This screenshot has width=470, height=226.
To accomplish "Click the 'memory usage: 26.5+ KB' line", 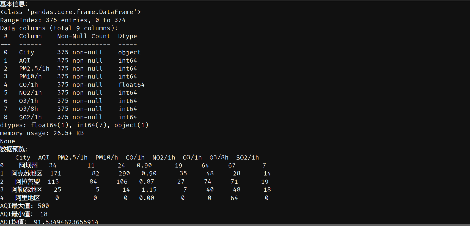I will pos(42,133).
